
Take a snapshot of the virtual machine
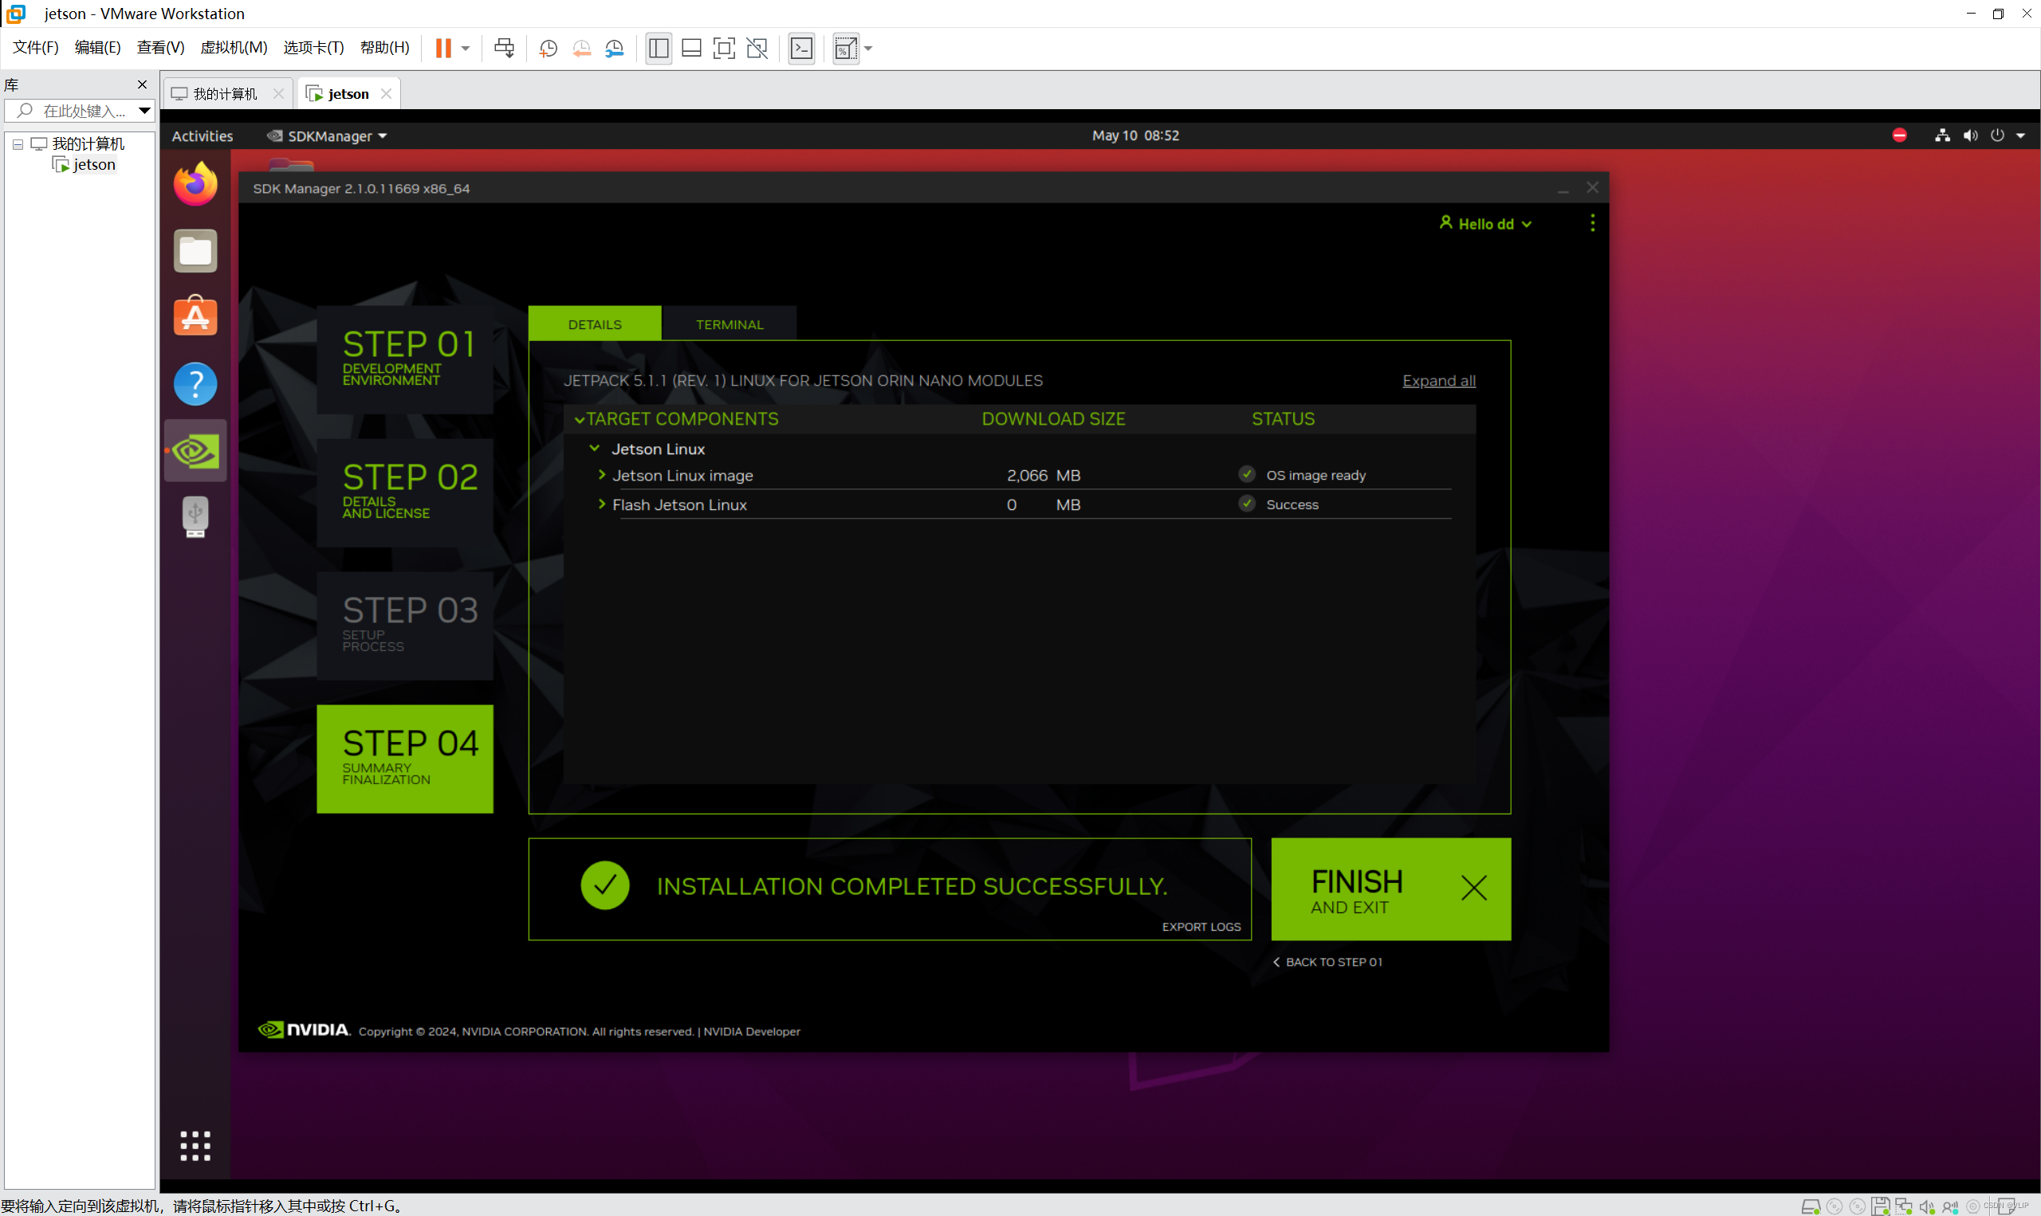click(x=548, y=49)
